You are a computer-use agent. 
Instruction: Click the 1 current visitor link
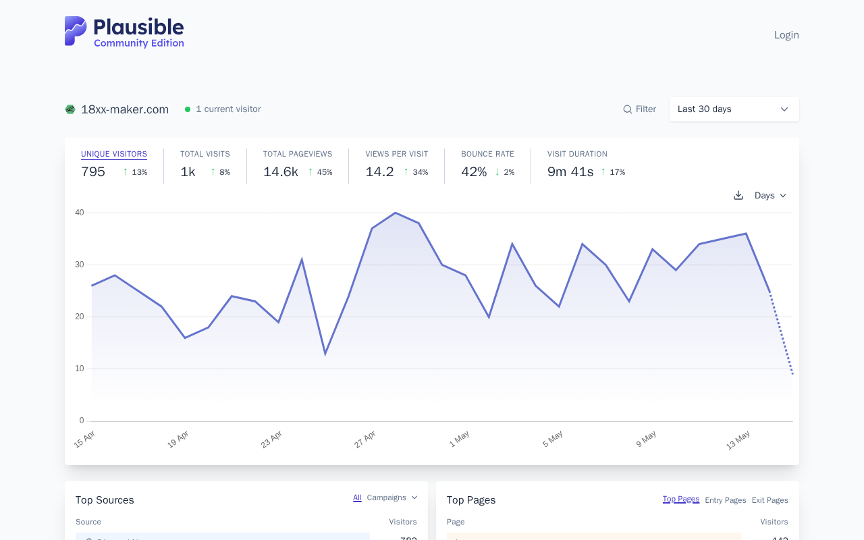click(x=228, y=109)
